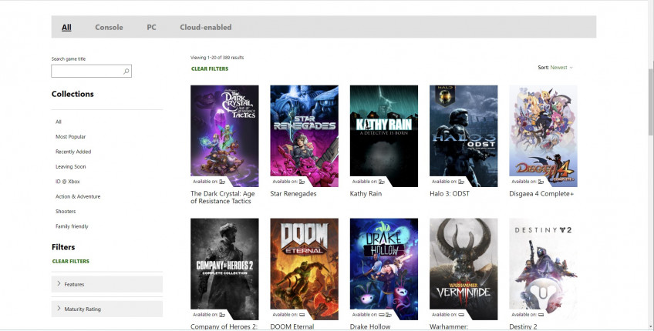
Task: Open the Halo 3: ODST cover art
Action: pyautogui.click(x=464, y=136)
